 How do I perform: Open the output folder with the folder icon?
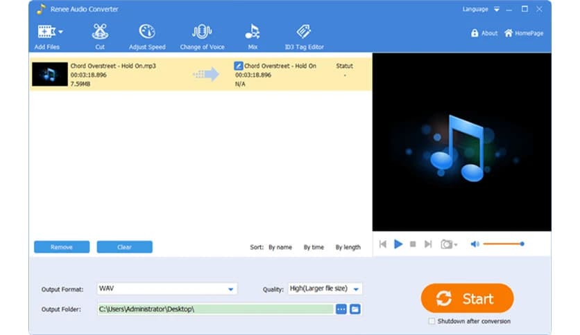[x=355, y=309]
